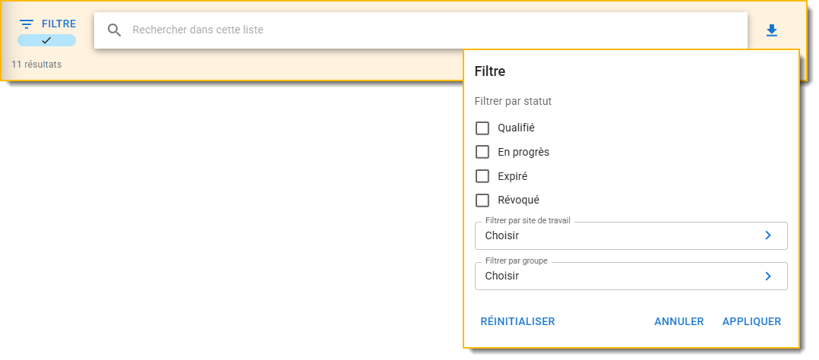Check the En progrès checkbox

482,152
